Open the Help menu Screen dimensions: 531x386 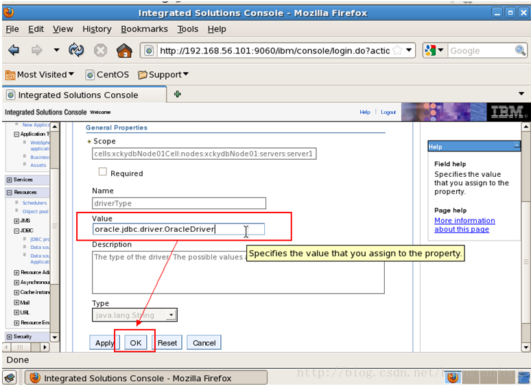pyautogui.click(x=217, y=29)
